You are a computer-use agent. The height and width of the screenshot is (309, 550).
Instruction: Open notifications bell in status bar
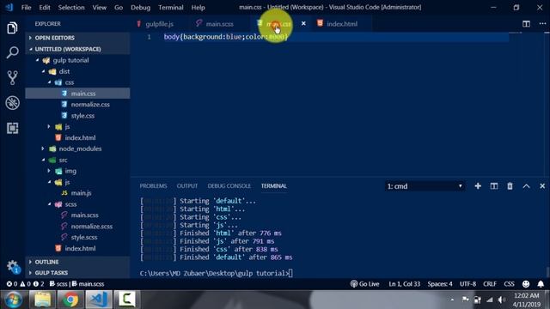click(541, 284)
